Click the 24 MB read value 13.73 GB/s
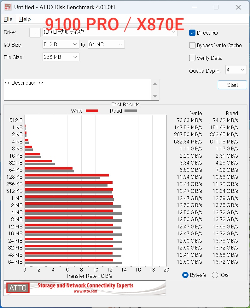 tap(225, 241)
